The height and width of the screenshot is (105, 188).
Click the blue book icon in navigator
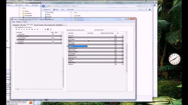(x=48, y=29)
